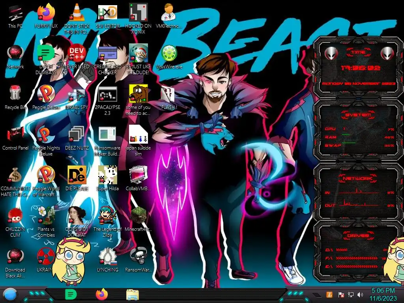This screenshot has width=404, height=303.
Task: Select the LYNCHING desktop icon
Action: coord(107,256)
